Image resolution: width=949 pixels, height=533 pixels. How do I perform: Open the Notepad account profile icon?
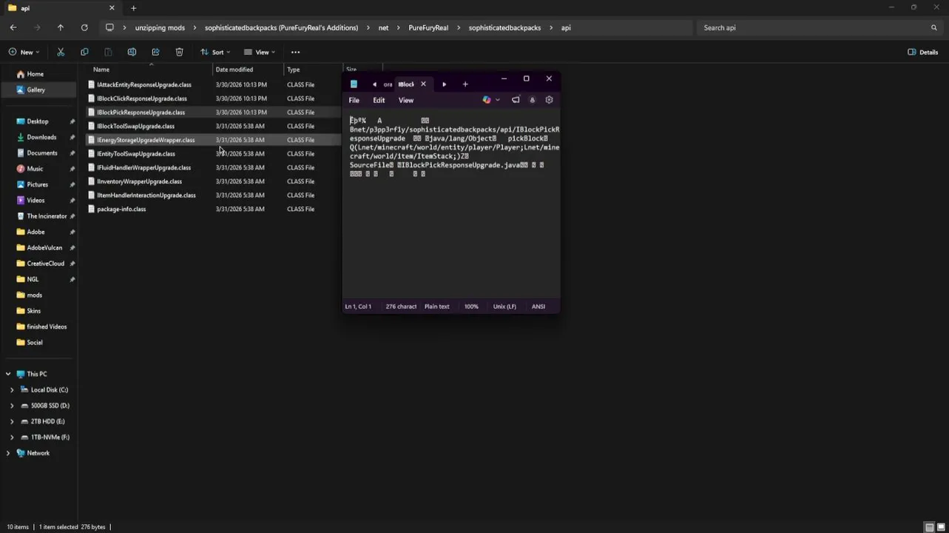pyautogui.click(x=532, y=100)
